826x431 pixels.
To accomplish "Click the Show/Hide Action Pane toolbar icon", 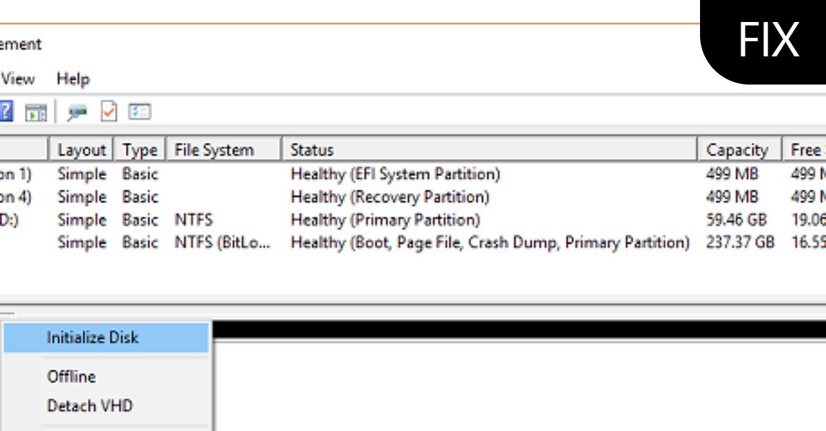I will (36, 112).
